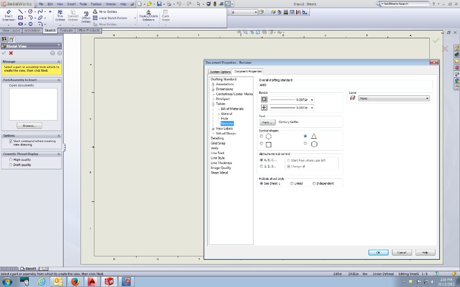Viewport: 460px width, 287px height.
Task: Select See Sheet 1 sheet style
Action: click(262, 184)
